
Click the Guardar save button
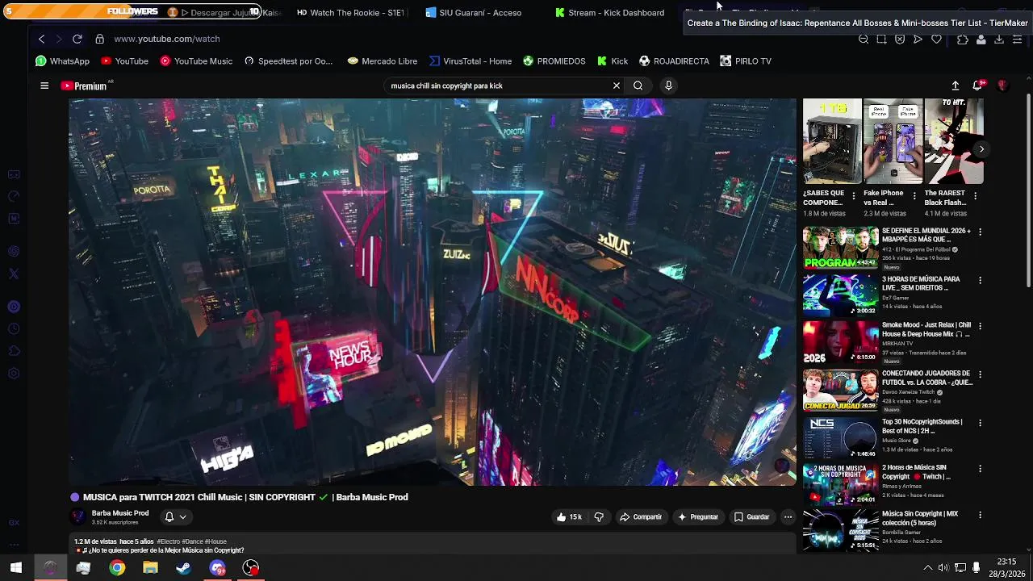tap(751, 517)
